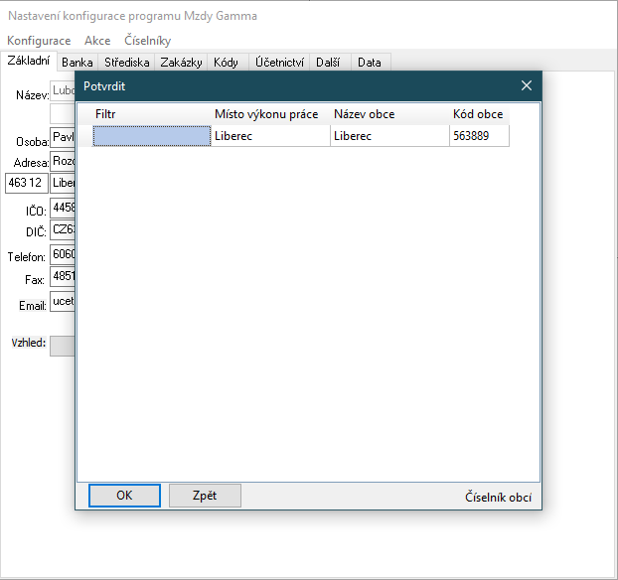Screen dimensions: 618x580
Task: Close the Potvrdit dialog
Action: pyautogui.click(x=527, y=85)
